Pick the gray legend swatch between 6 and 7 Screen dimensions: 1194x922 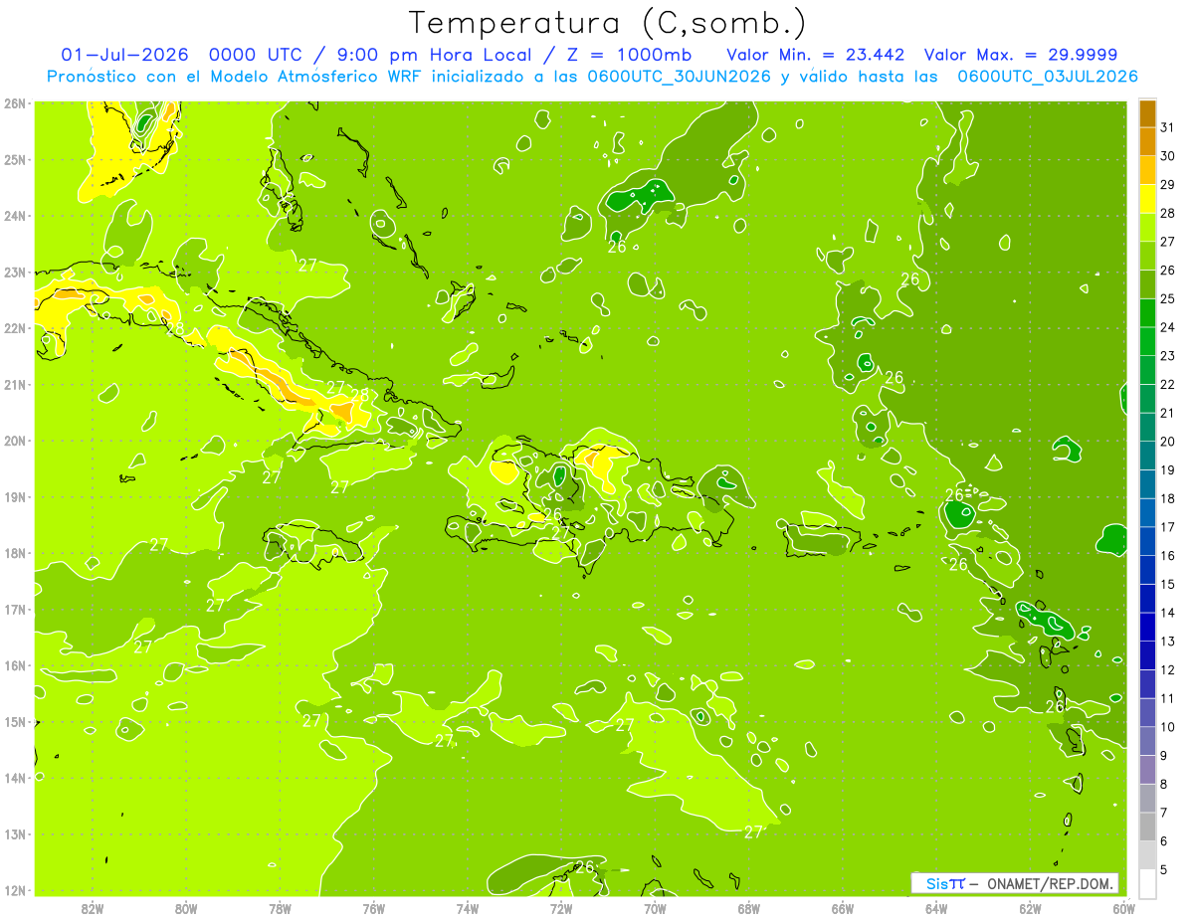tap(1147, 826)
